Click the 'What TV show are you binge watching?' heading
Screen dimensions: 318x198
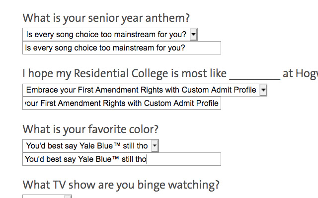coord(121,185)
